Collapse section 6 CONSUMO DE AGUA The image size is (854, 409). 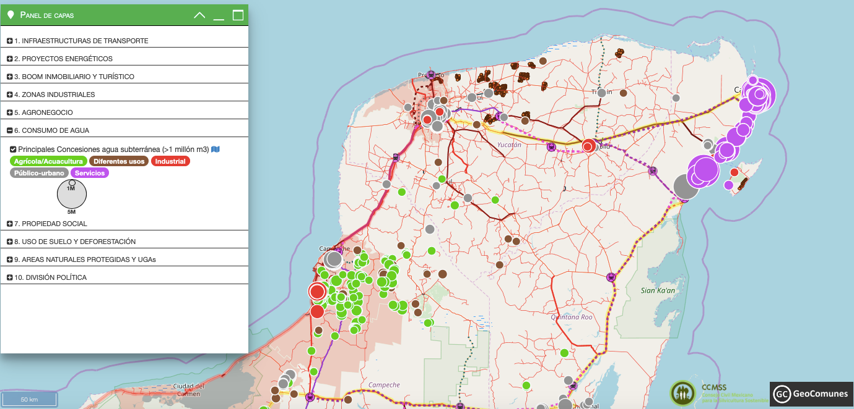11,130
